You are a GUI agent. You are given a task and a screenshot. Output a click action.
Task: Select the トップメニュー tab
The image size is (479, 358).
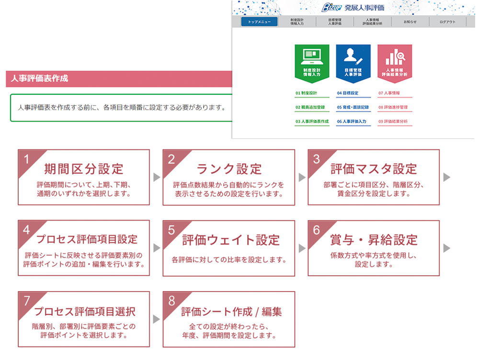(259, 22)
